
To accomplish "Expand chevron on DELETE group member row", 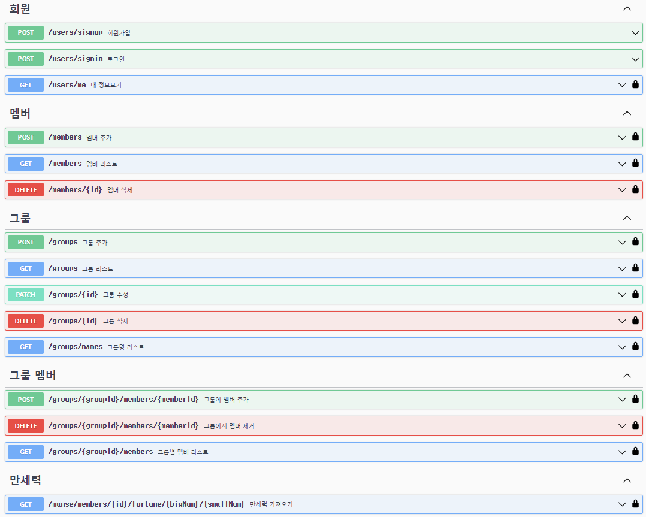I will [x=622, y=426].
